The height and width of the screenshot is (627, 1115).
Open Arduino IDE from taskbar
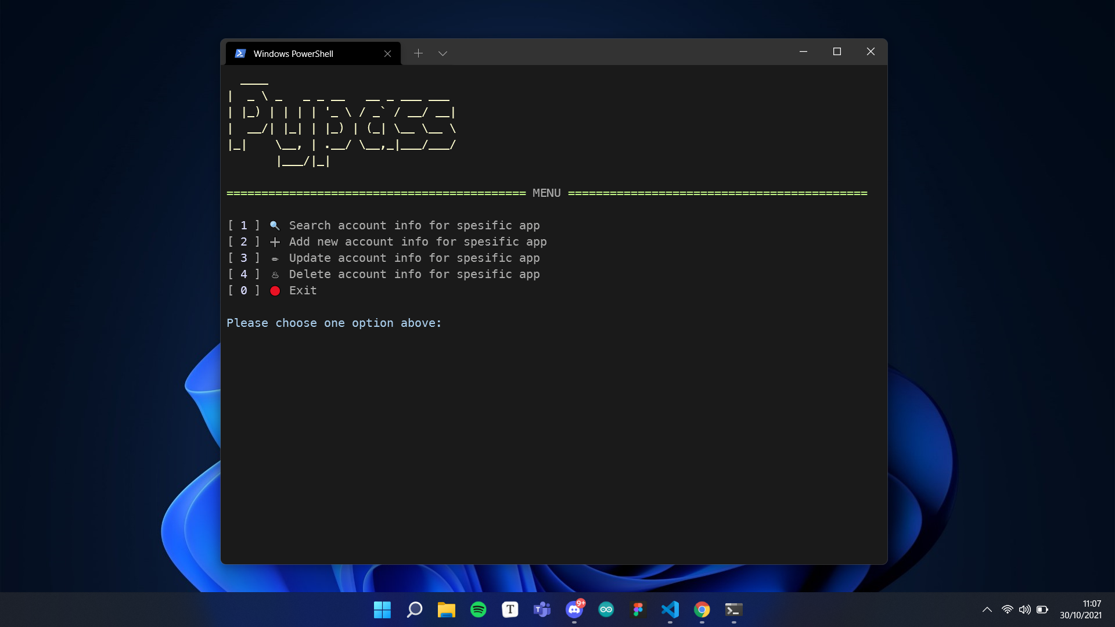coord(606,610)
